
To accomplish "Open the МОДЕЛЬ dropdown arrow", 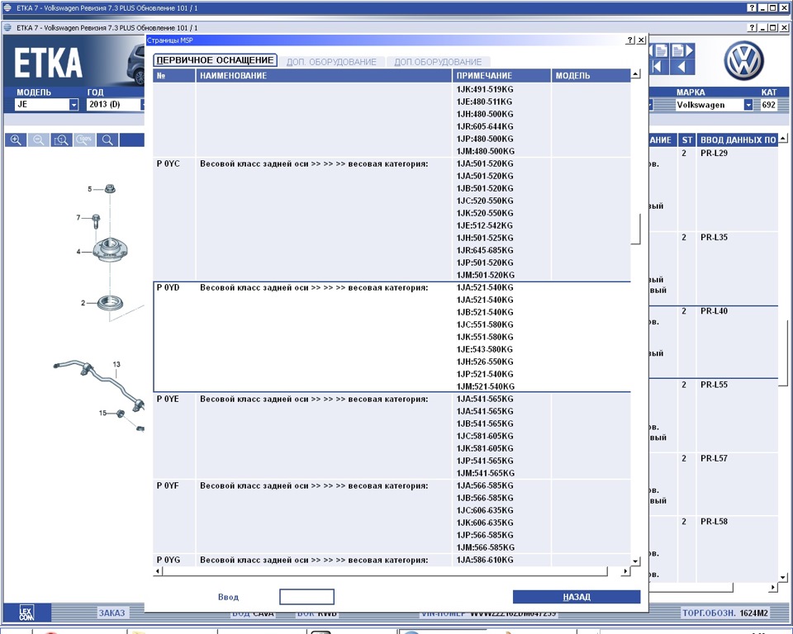I will point(74,105).
